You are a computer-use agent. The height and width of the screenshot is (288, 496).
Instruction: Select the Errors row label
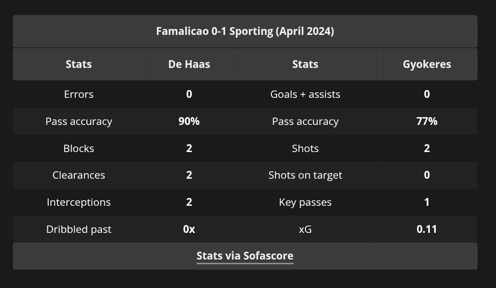79,94
